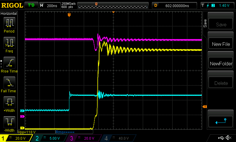The image size is (236, 142).
Task: Select the +Width measurement icon
Action: click(x=9, y=103)
